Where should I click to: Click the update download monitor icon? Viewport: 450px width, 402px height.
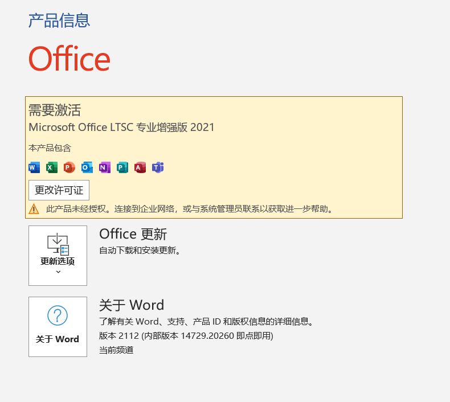click(x=58, y=244)
